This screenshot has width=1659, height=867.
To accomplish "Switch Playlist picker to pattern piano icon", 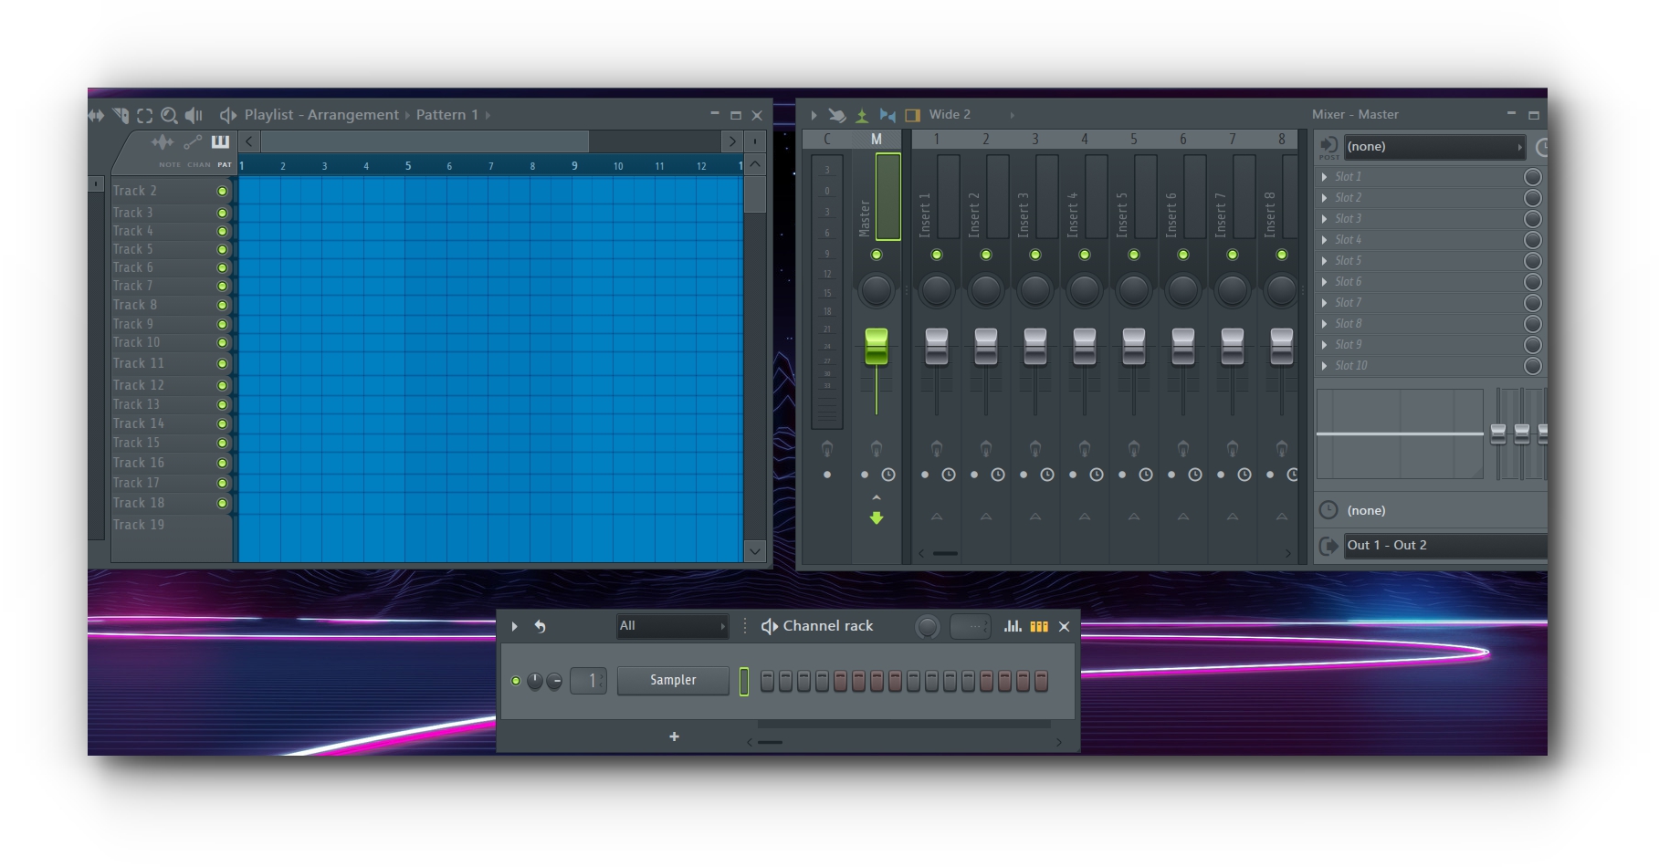I will pos(220,141).
